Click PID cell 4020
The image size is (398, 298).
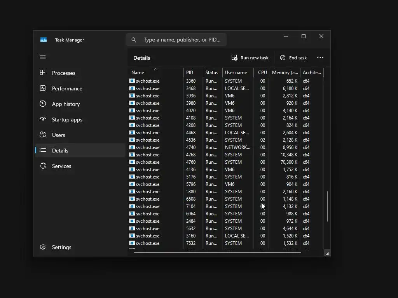(190, 110)
